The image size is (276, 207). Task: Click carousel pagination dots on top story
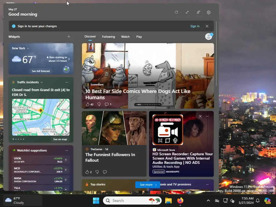[148, 105]
